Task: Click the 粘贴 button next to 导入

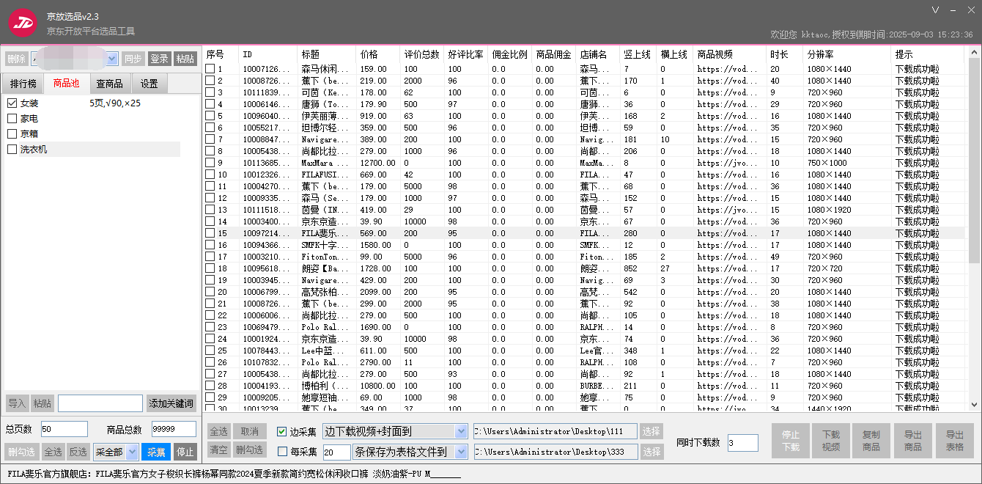Action: [x=43, y=403]
